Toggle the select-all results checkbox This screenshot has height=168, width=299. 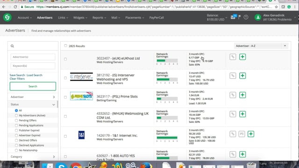[x=65, y=46]
